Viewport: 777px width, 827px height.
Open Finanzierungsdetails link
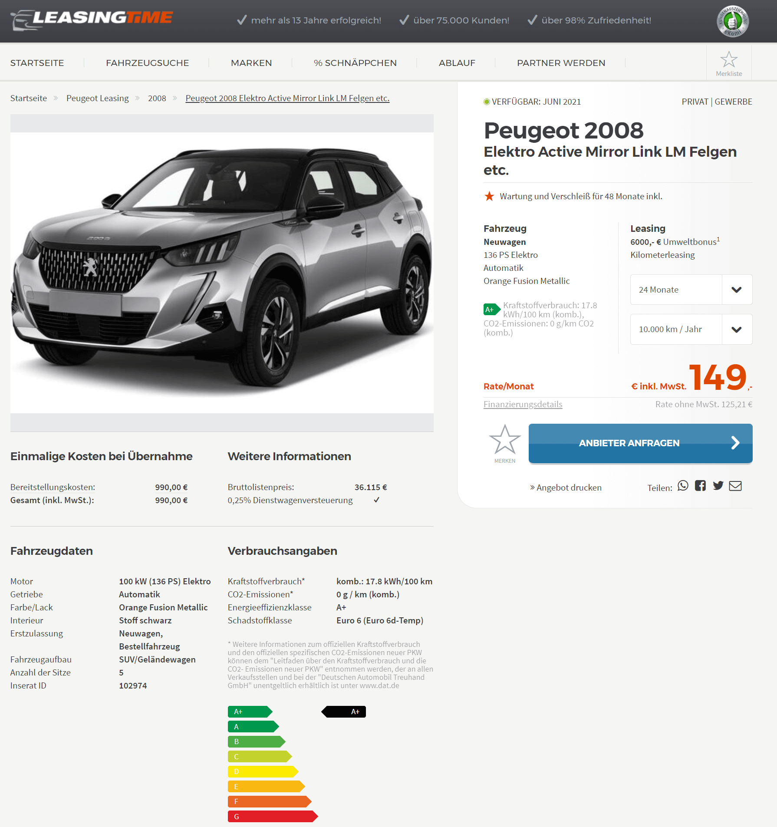(x=523, y=404)
